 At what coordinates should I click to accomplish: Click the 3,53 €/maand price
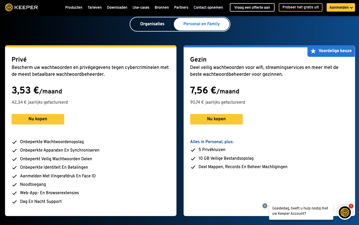(37, 90)
